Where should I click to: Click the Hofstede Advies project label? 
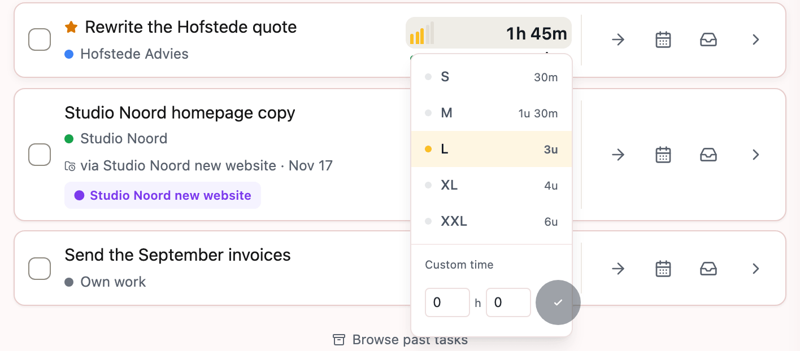tap(127, 54)
